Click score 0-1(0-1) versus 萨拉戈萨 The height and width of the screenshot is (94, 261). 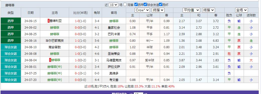click(80, 67)
